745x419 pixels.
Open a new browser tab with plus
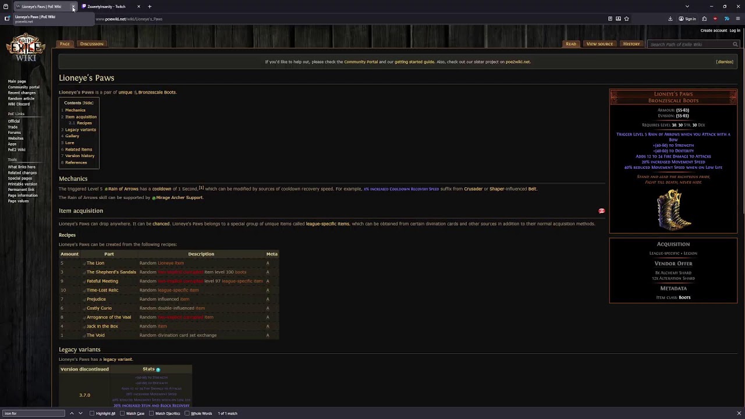coord(150,6)
